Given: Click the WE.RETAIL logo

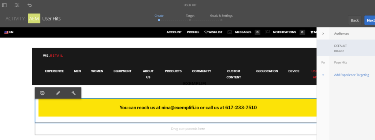Looking at the screenshot, I should pos(53,56).
